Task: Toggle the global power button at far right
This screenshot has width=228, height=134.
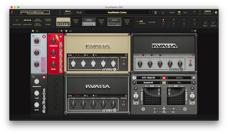Action: click(x=216, y=12)
